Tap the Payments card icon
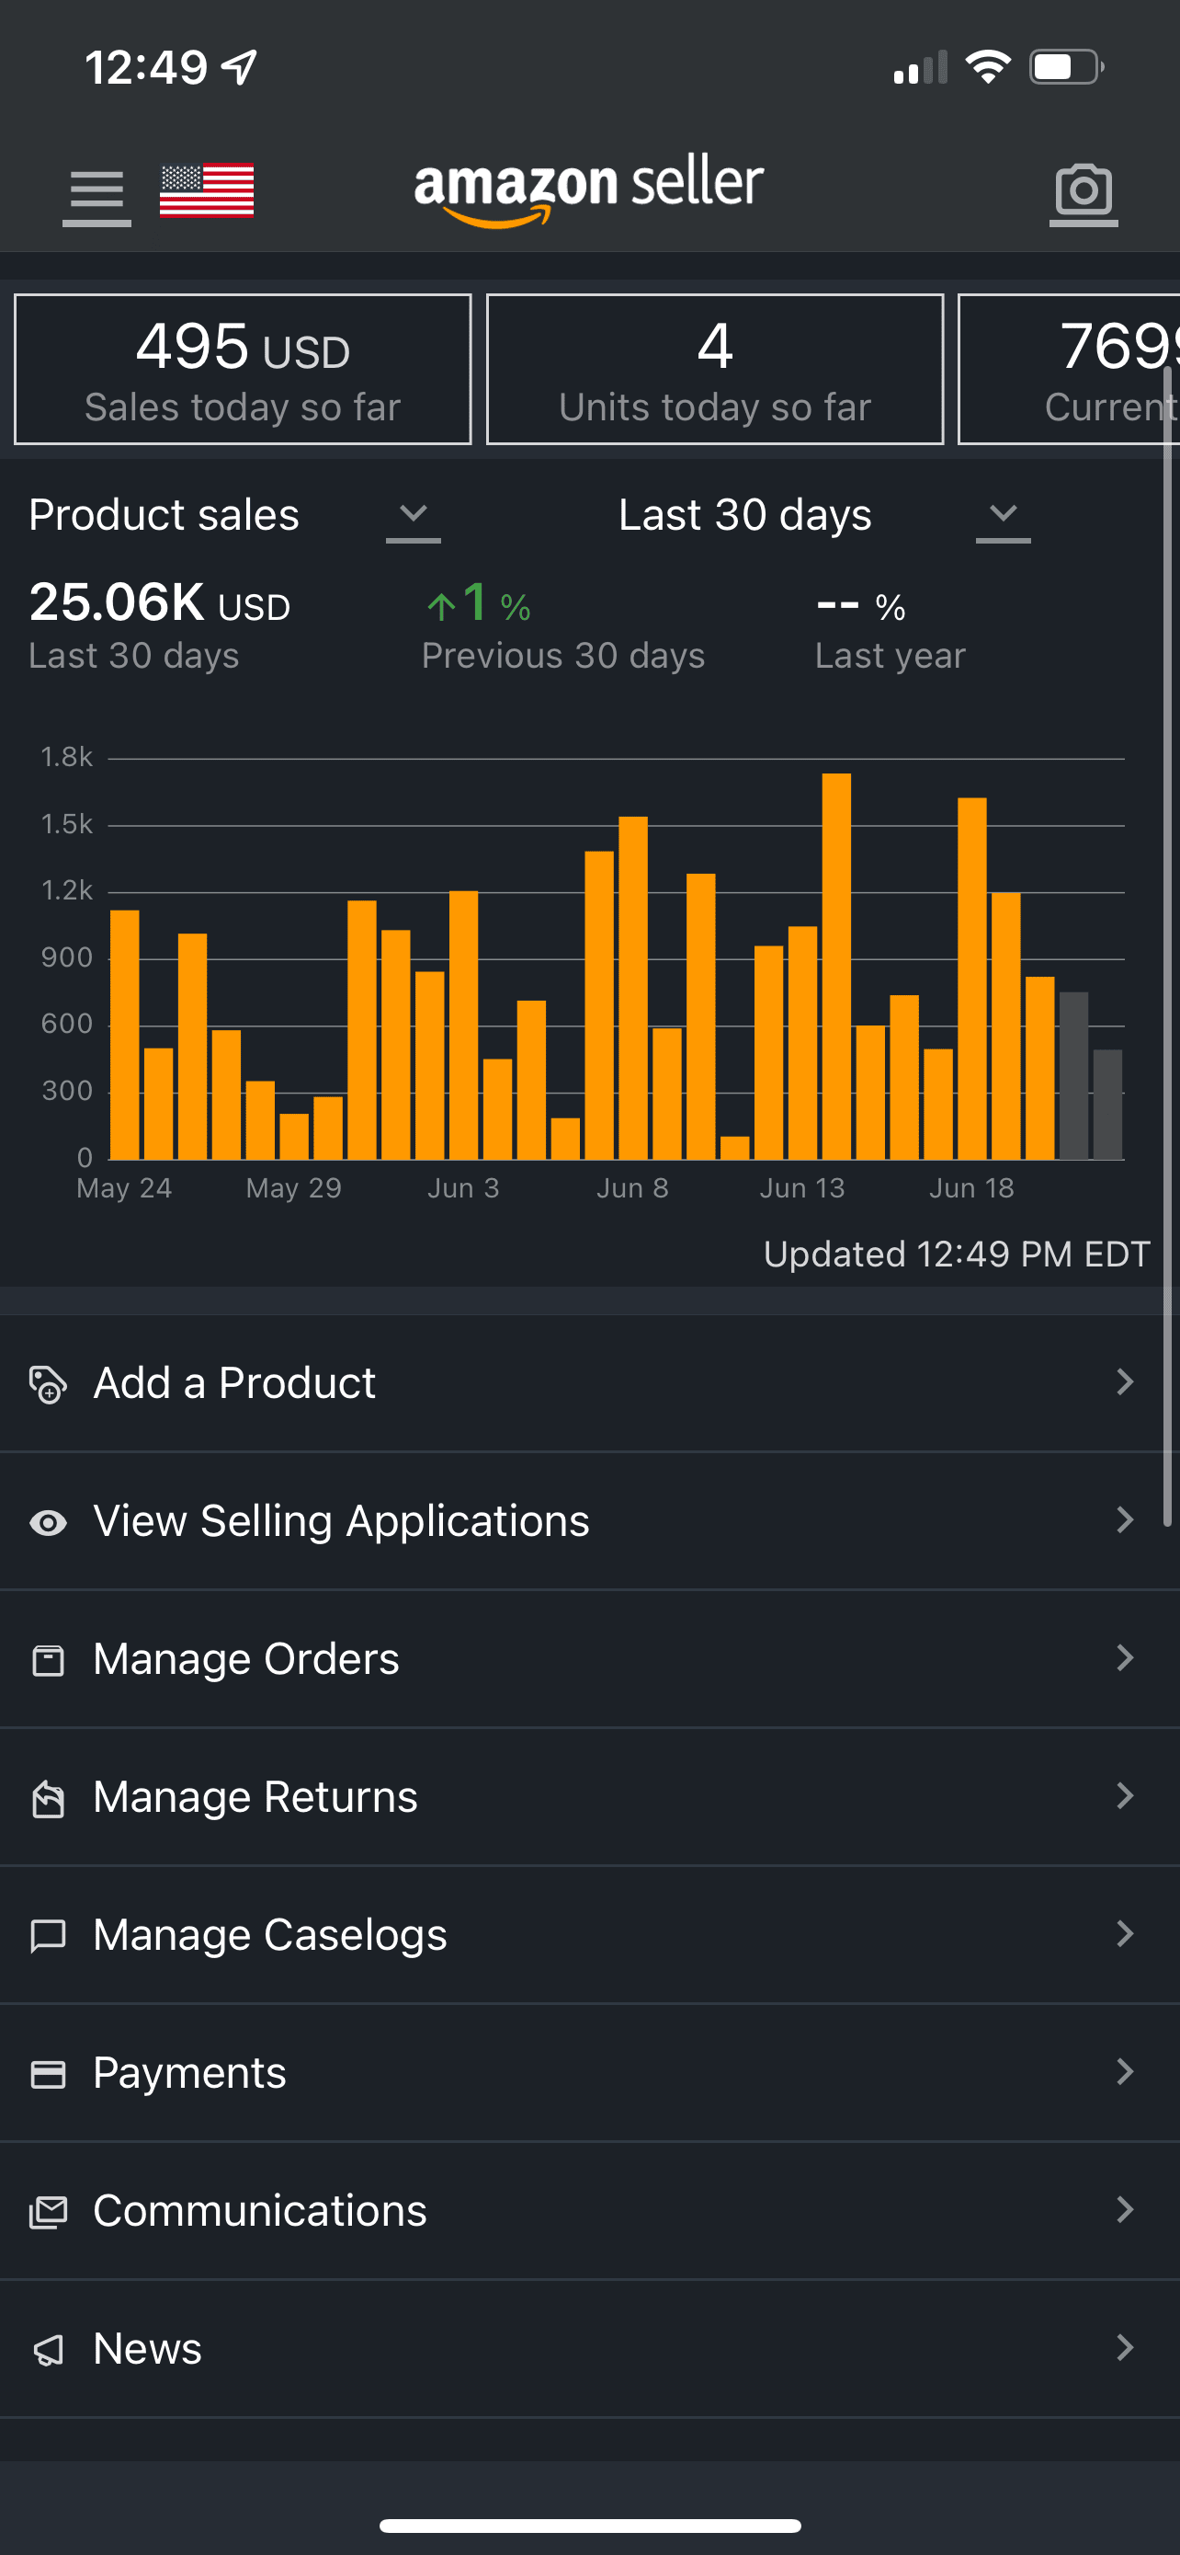Screen dimensions: 1180x2555 48,2073
